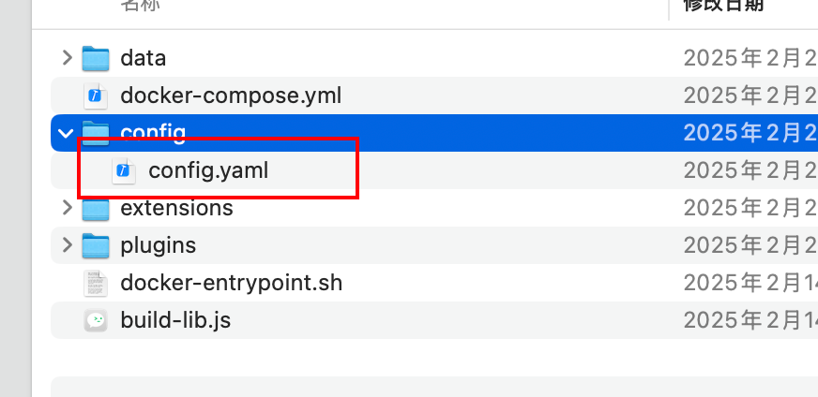Sort by the 名称 column header
818x397 pixels.
tap(141, 6)
